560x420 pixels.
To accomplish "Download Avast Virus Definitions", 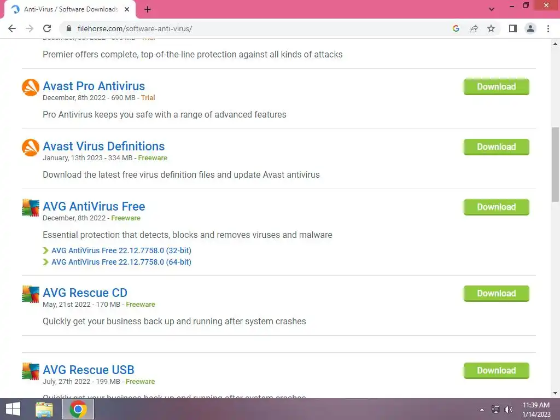I will click(496, 147).
